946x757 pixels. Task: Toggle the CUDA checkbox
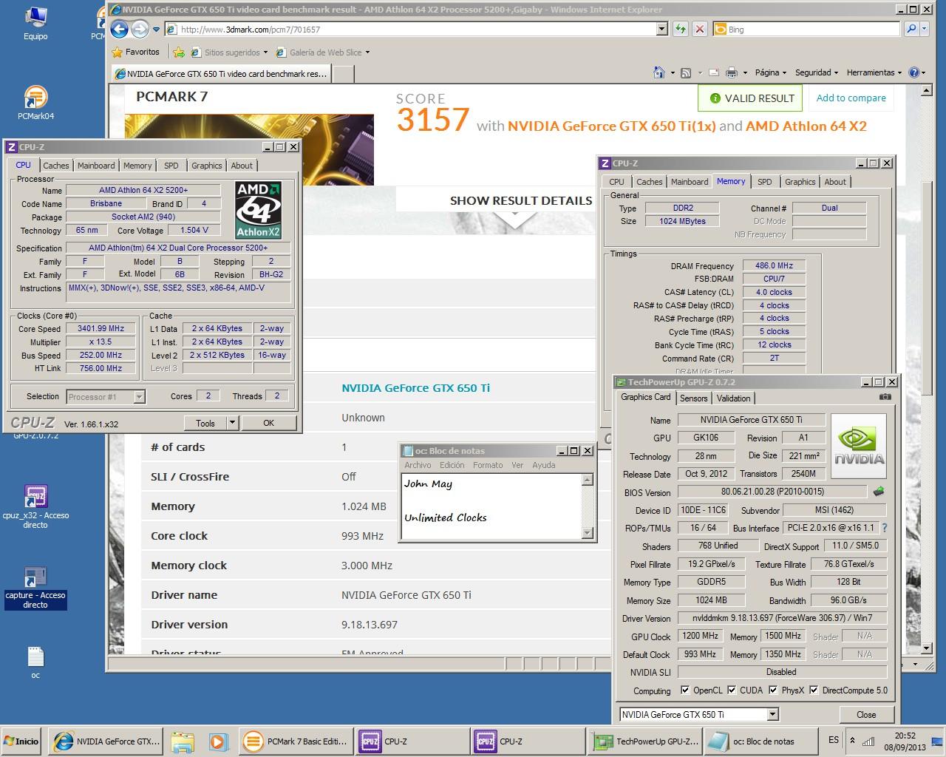[732, 690]
